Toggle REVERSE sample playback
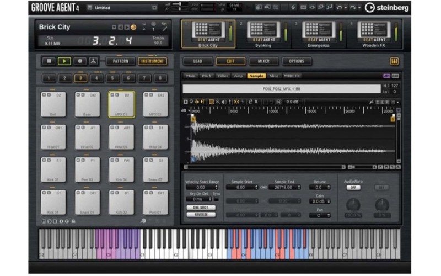The height and width of the screenshot is (276, 441). click(x=201, y=214)
